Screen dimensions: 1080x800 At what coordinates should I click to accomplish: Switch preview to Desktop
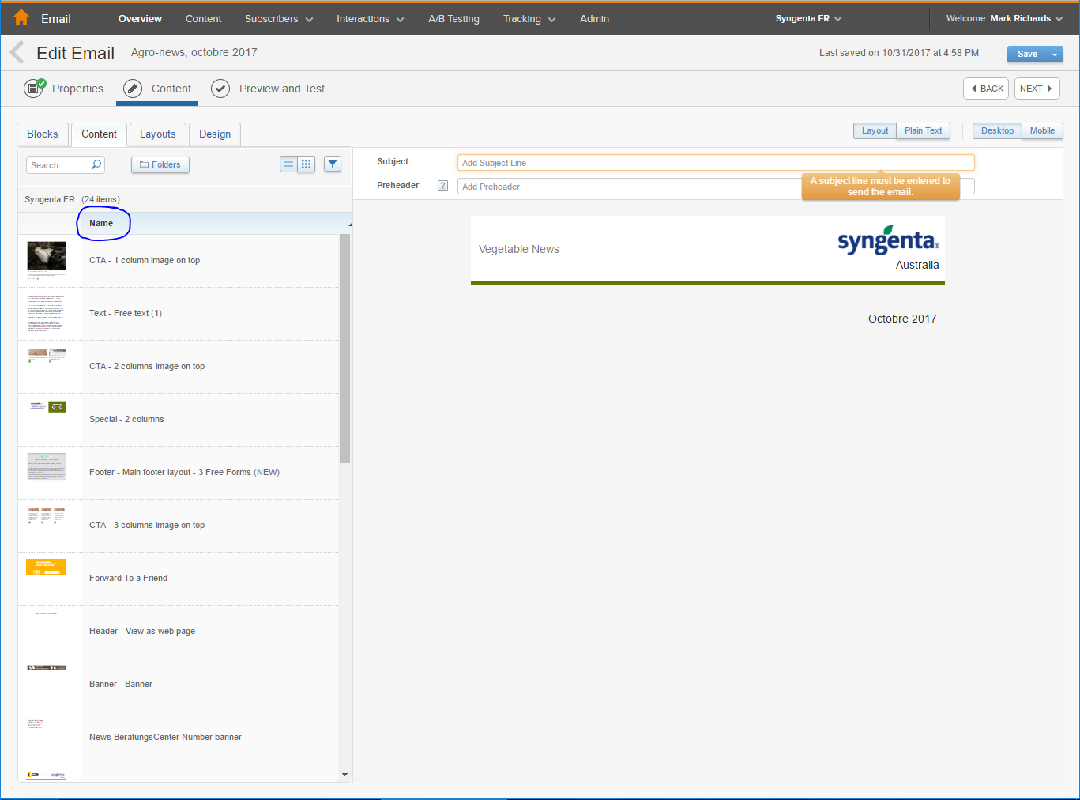point(997,131)
